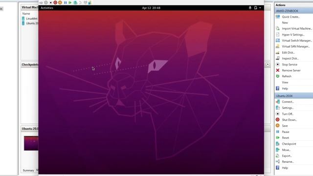Click the Reset action in Actions pane
This screenshot has height=176, width=313.
[x=286, y=138]
